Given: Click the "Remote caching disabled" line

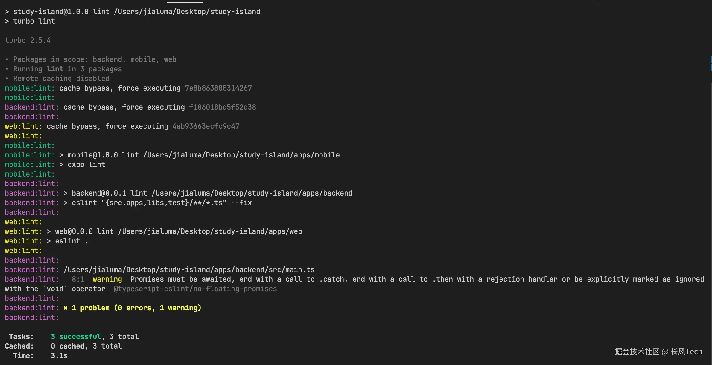Looking at the screenshot, I should (61, 79).
